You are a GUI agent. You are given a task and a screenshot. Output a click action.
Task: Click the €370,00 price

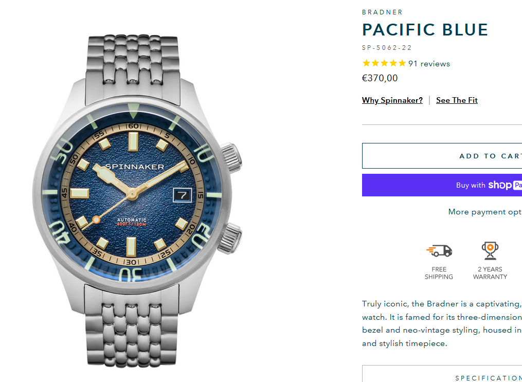coord(380,78)
